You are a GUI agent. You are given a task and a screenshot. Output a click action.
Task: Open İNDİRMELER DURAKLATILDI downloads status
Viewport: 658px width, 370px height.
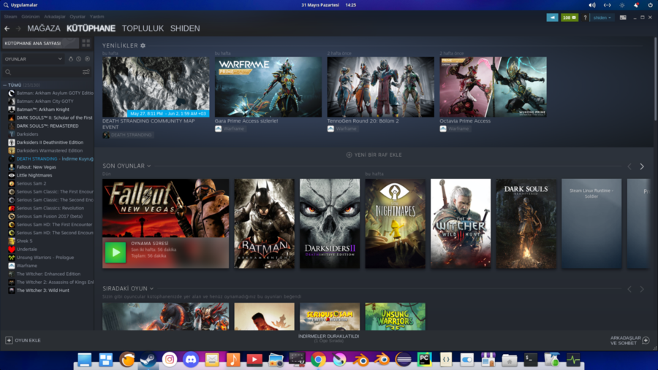point(328,338)
